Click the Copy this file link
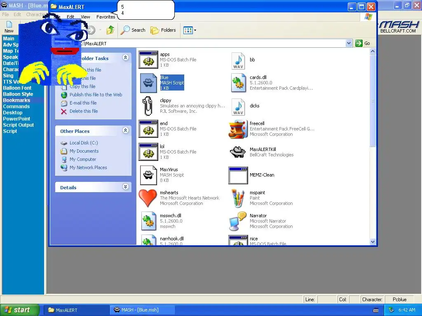The width and height of the screenshot is (422, 316). point(82,86)
